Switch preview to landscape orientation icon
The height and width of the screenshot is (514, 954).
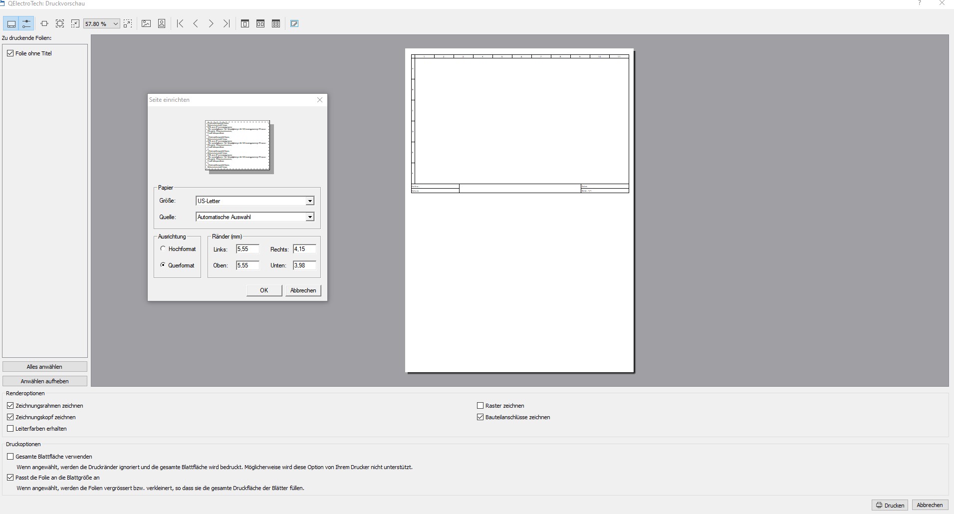[146, 23]
